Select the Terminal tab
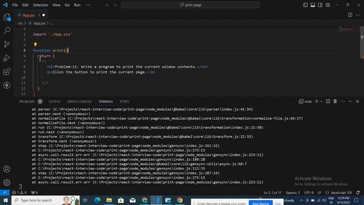 coord(106,101)
